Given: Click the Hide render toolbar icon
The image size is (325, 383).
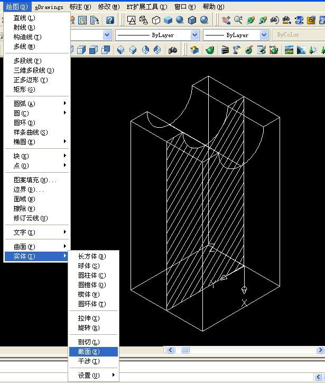Looking at the screenshot, I should 194,50.
